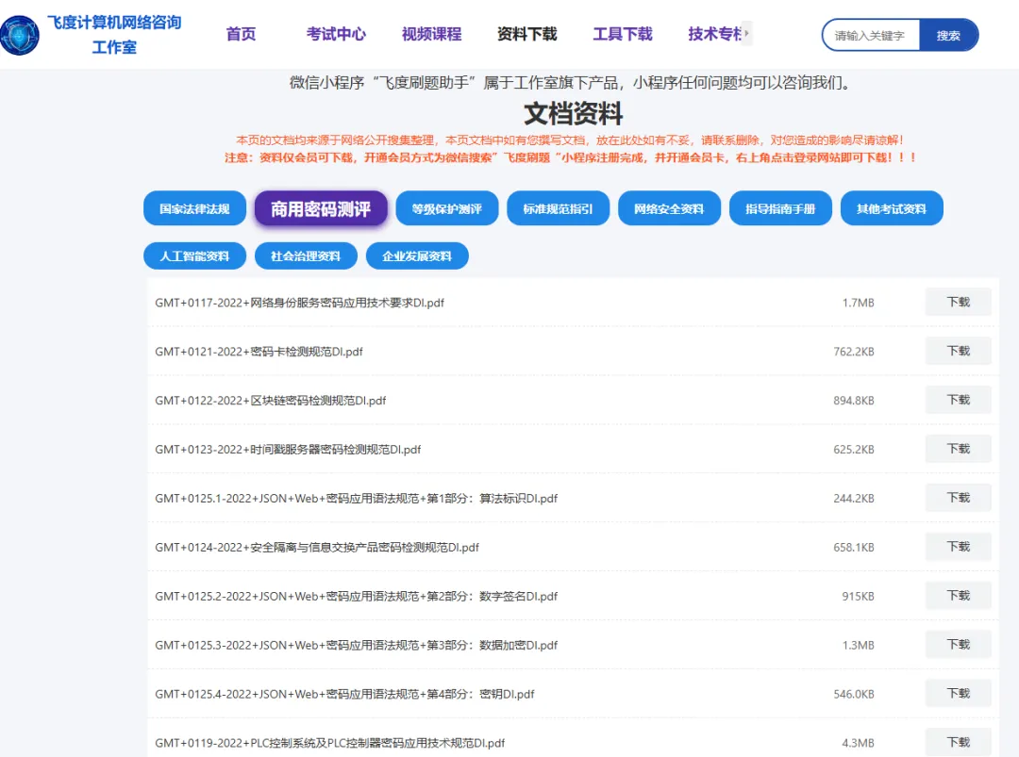Download GMT+0117-2022 网络身份服务密码应用技术要求
This screenshot has width=1019, height=757.
958,302
